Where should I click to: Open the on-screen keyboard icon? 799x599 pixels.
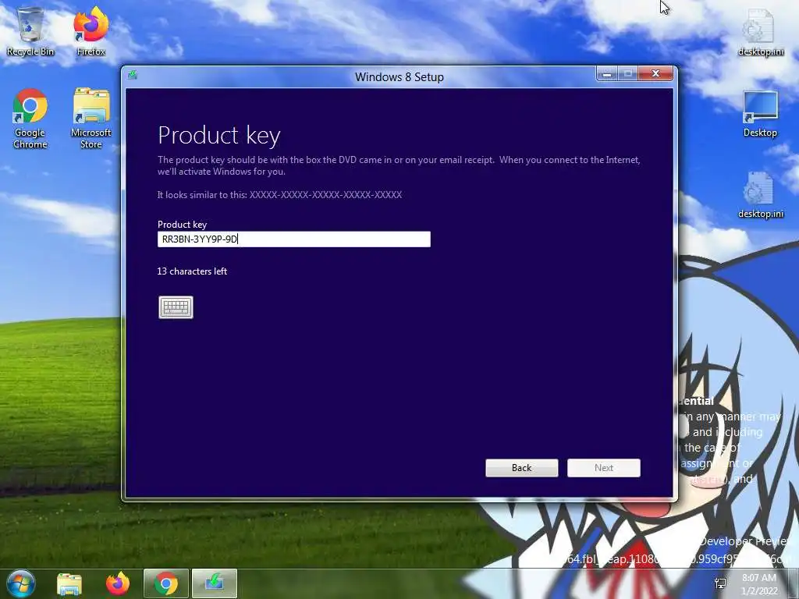click(176, 307)
